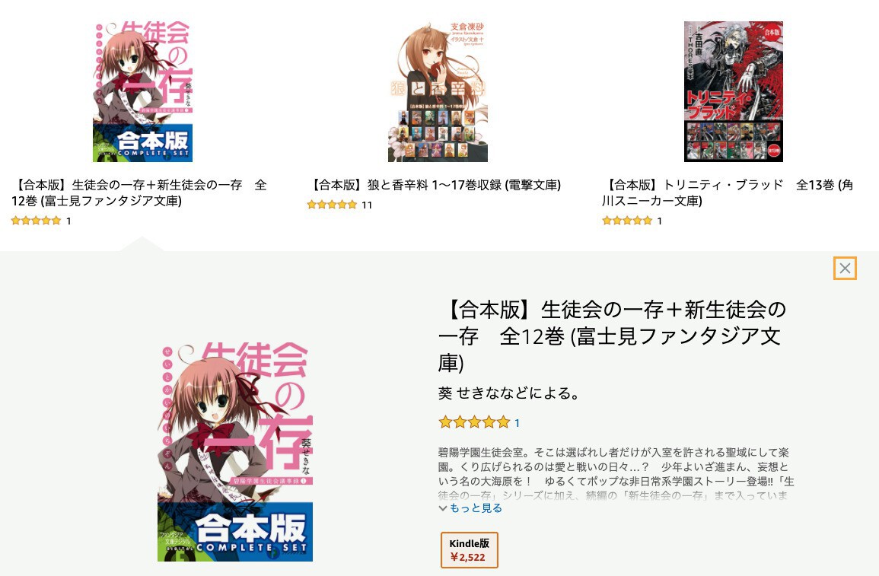This screenshot has height=576, width=879.
Task: Expand description with もっと見る
Action: (x=470, y=508)
